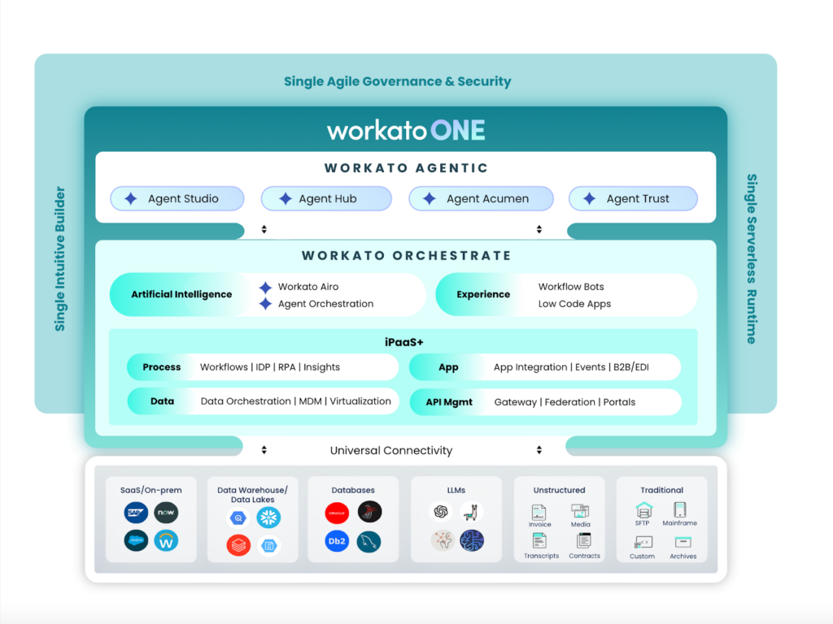The height and width of the screenshot is (624, 833).
Task: Expand the connector arrows above Universal Connectivity
Action: (264, 448)
